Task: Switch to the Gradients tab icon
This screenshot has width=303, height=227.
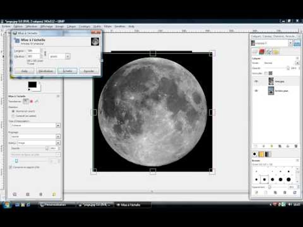Action: click(x=268, y=154)
